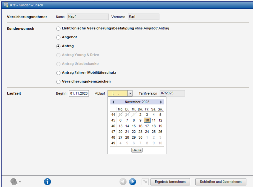253x187 pixels.
Task: Select Antrag Urlaubskasko option
Action: coord(58,64)
